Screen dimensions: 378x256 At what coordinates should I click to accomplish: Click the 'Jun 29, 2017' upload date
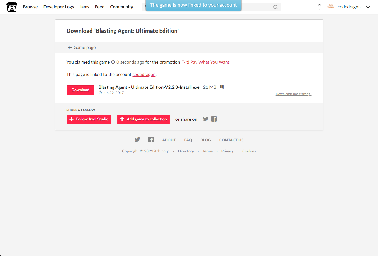pyautogui.click(x=113, y=93)
